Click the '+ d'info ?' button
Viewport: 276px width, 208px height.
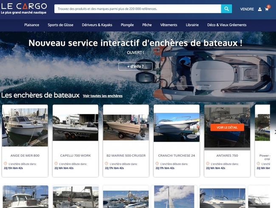point(135,66)
